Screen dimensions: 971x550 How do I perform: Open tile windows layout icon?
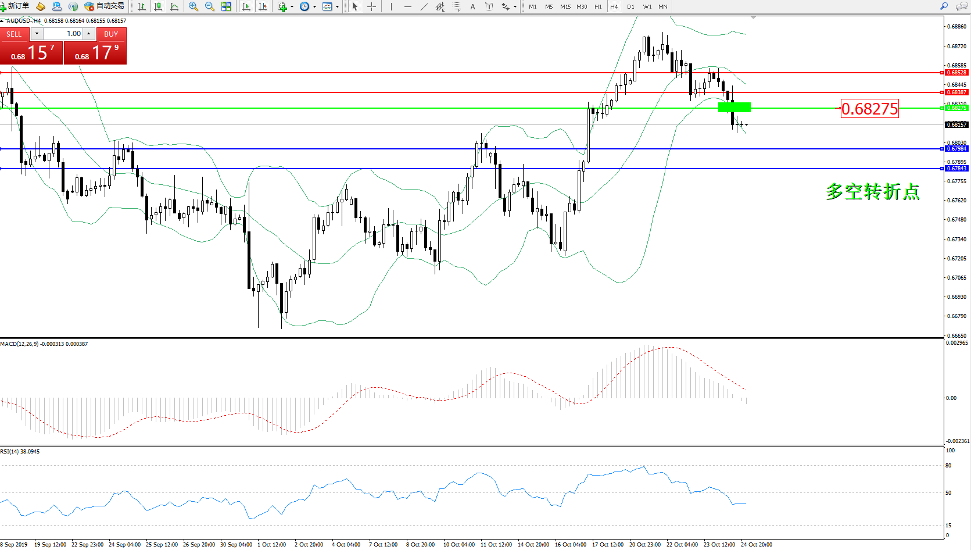(x=226, y=6)
